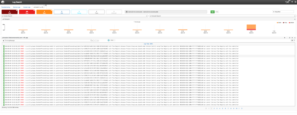Viewport: 297px width, 115px height.
Task: Jump to first match in log find
Action: pyautogui.click(x=92, y=41)
